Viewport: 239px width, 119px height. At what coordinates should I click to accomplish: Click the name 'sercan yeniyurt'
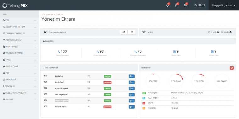pos(62,94)
